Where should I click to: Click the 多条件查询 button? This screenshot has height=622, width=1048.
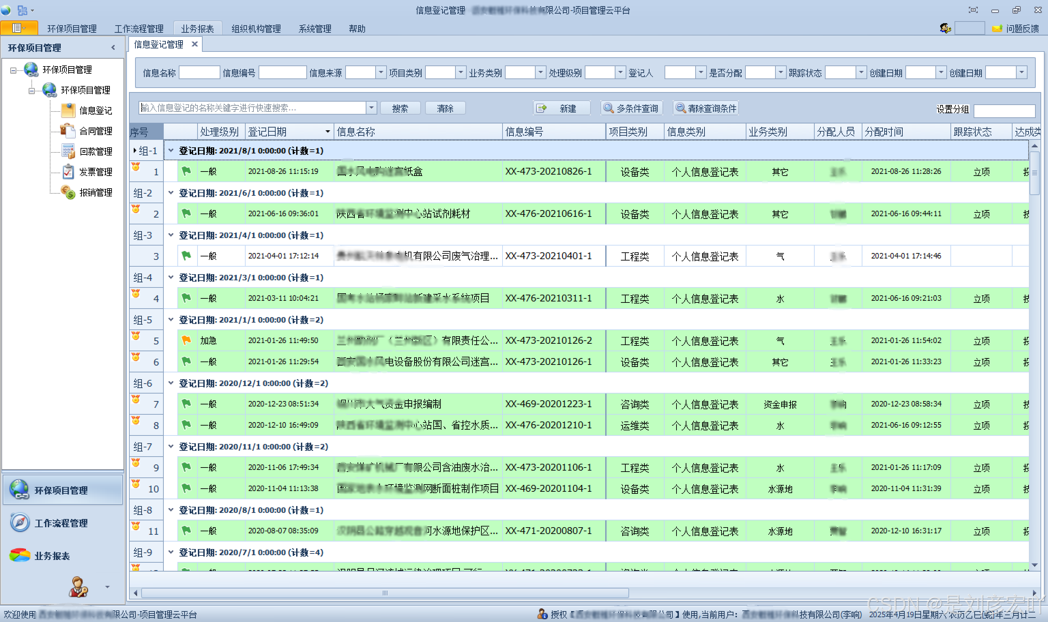click(631, 108)
